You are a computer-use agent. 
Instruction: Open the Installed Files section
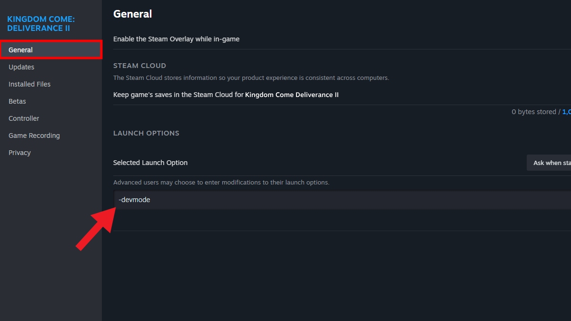point(30,84)
